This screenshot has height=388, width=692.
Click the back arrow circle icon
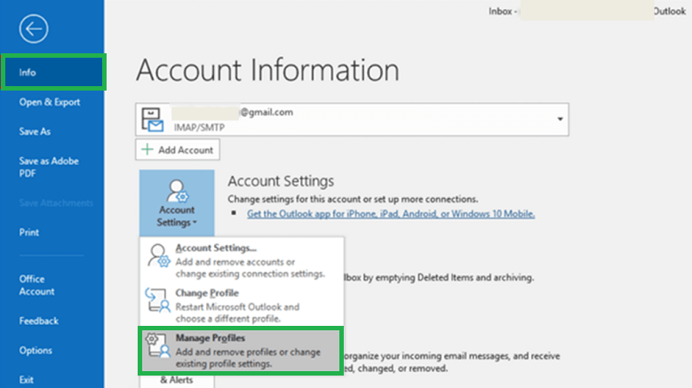[34, 29]
